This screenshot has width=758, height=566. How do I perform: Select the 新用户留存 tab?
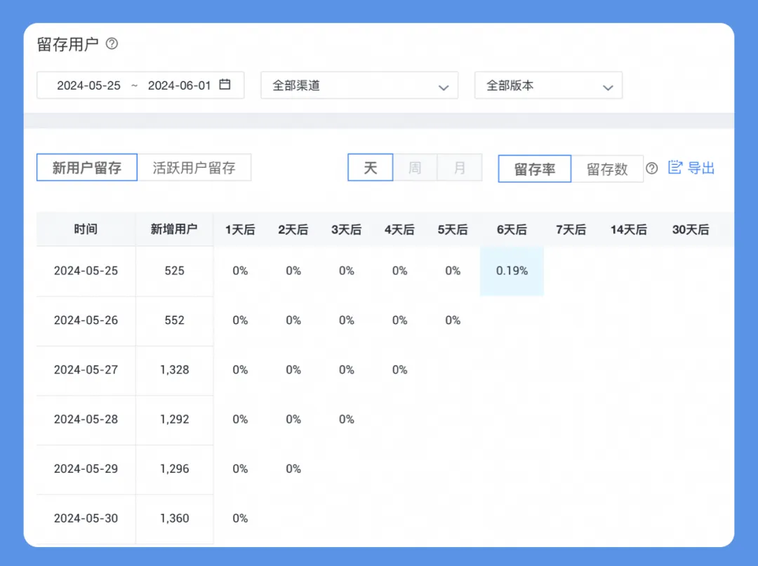point(87,168)
